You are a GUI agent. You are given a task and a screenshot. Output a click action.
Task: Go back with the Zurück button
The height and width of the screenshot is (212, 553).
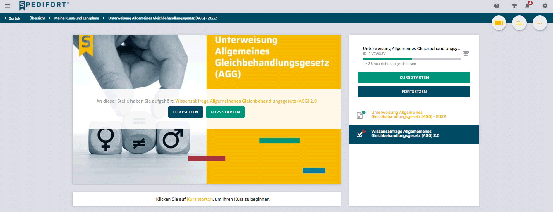(x=12, y=18)
